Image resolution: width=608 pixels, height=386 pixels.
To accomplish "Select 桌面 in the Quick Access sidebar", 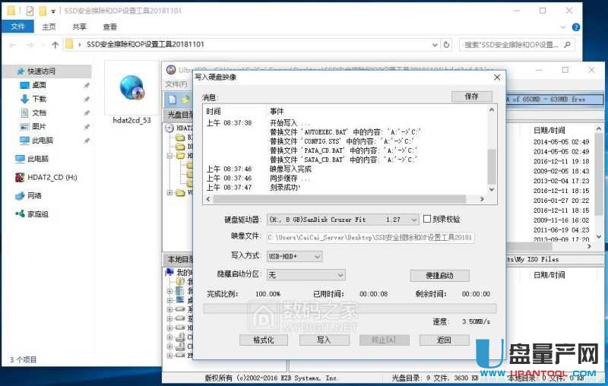I will click(x=39, y=85).
